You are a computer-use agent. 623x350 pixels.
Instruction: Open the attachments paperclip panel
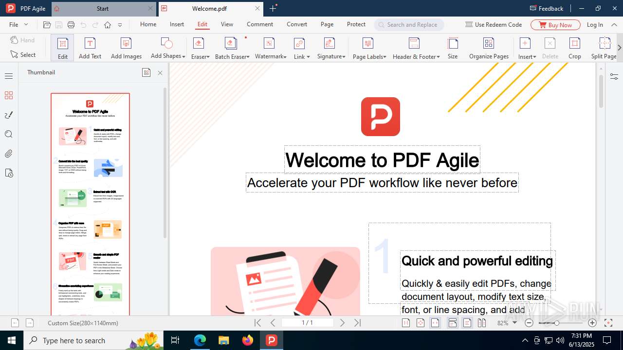[9, 154]
